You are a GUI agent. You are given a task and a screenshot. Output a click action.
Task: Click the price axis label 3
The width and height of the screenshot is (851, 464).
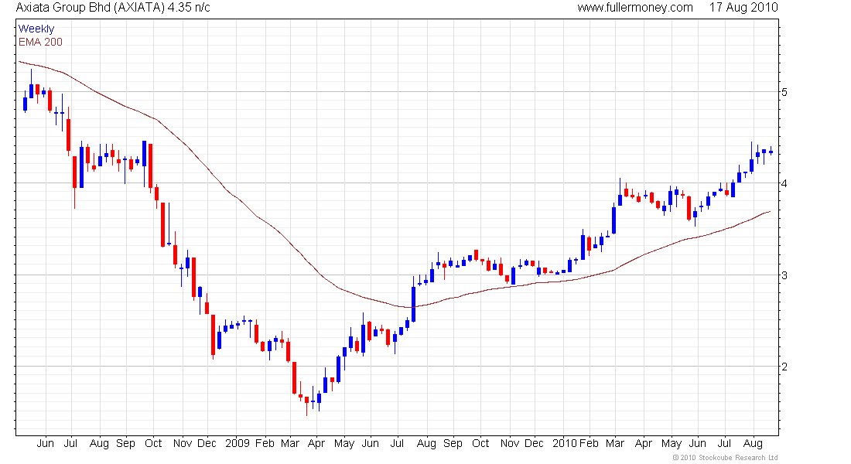(784, 275)
